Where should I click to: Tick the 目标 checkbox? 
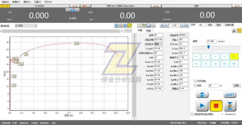(x=195, y=86)
